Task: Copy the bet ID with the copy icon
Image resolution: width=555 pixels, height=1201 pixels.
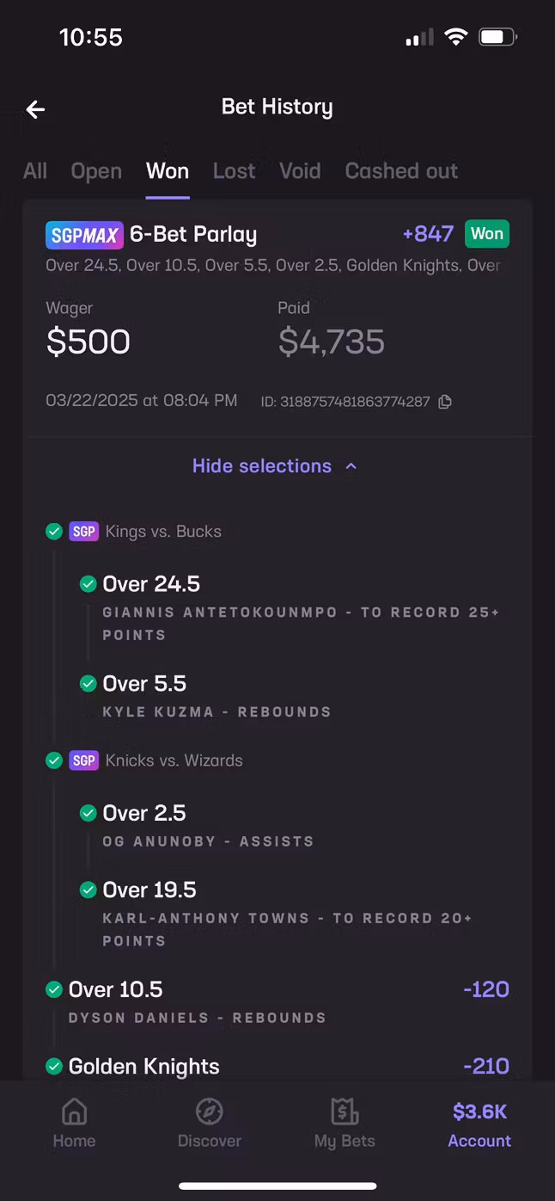Action: (445, 402)
